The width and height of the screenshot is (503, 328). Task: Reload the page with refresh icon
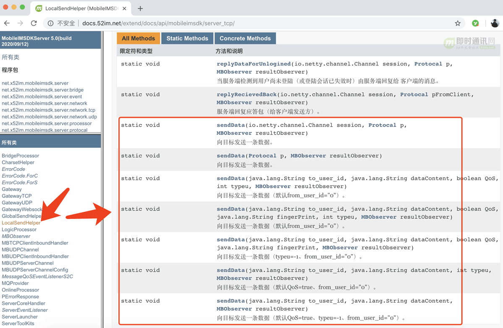click(x=34, y=23)
